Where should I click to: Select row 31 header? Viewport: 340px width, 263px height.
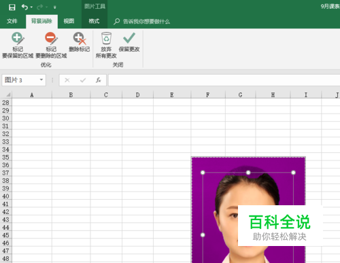click(x=6, y=126)
